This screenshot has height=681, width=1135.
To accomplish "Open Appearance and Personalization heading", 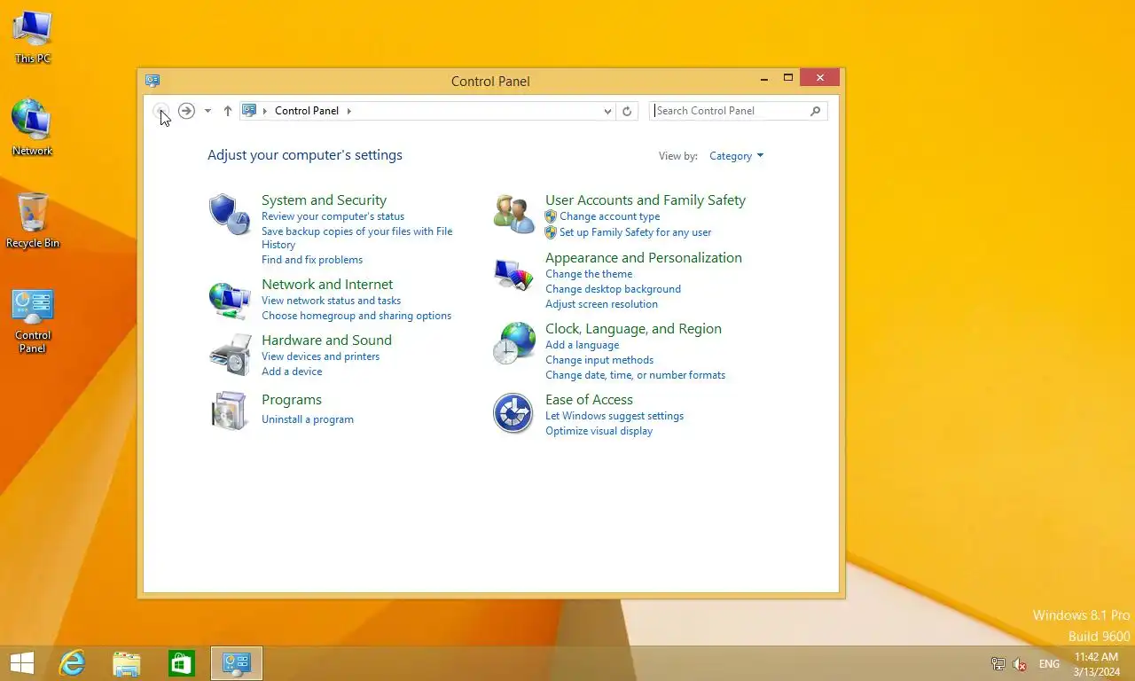I will 644,258.
